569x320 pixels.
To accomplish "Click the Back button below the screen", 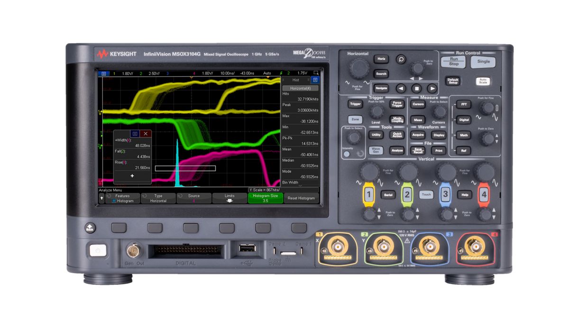I will (x=90, y=228).
